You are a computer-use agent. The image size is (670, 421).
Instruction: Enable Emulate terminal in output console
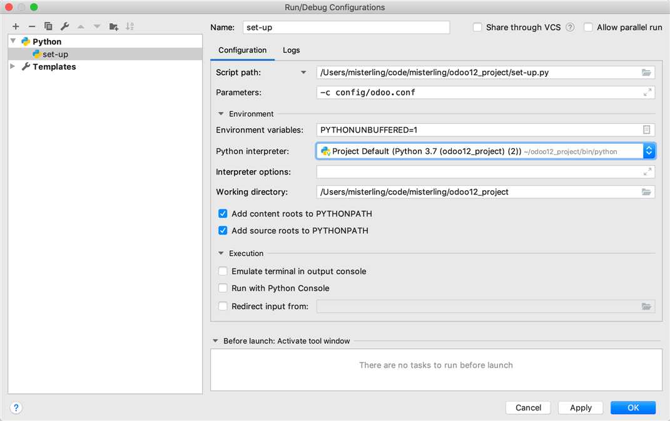pos(223,271)
